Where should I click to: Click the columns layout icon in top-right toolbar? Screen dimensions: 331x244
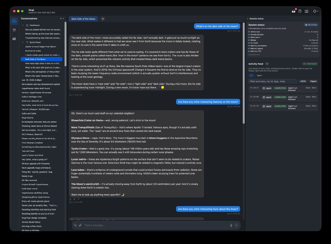[x=306, y=11]
